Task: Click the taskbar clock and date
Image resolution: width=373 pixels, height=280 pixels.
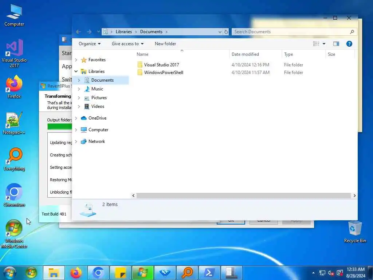Action: 356,273
